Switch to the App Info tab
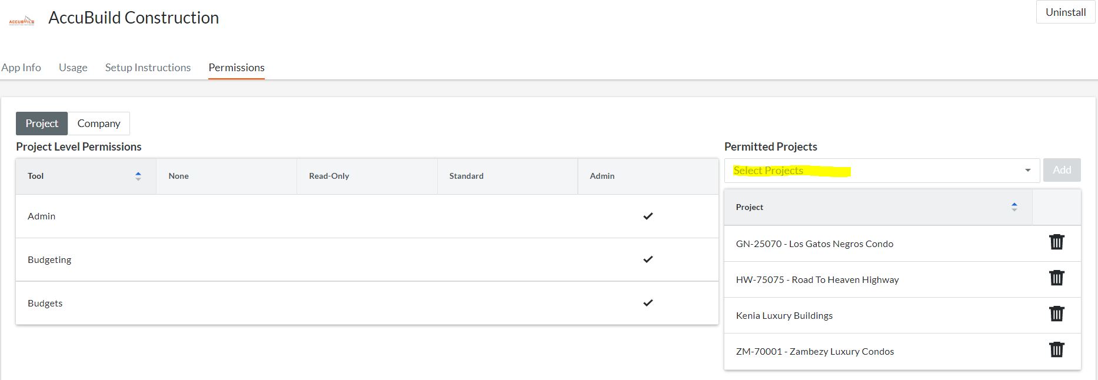This screenshot has width=1098, height=380. click(x=21, y=68)
